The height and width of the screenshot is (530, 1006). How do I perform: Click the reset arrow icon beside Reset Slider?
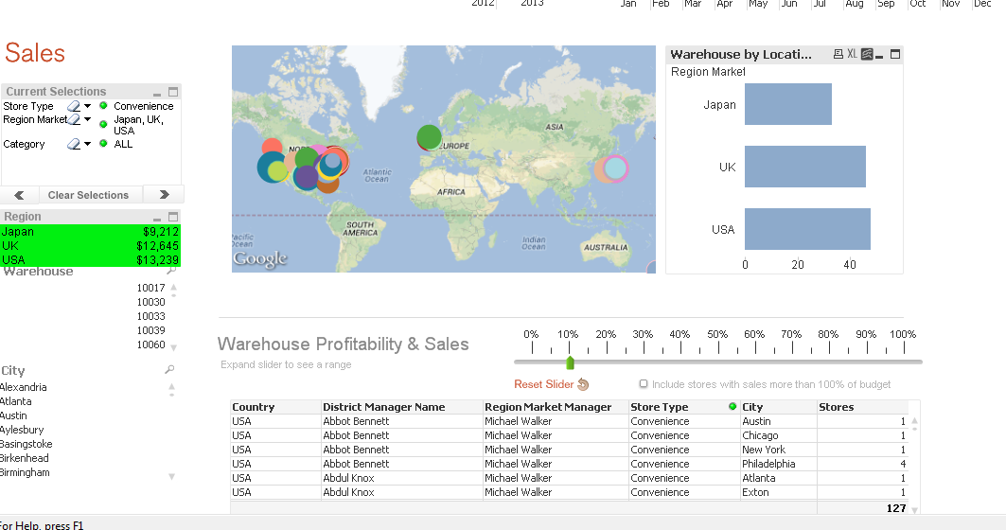(583, 384)
